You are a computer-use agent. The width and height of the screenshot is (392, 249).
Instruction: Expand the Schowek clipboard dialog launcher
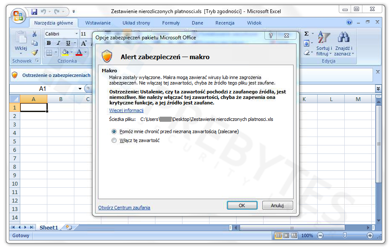(x=37, y=60)
